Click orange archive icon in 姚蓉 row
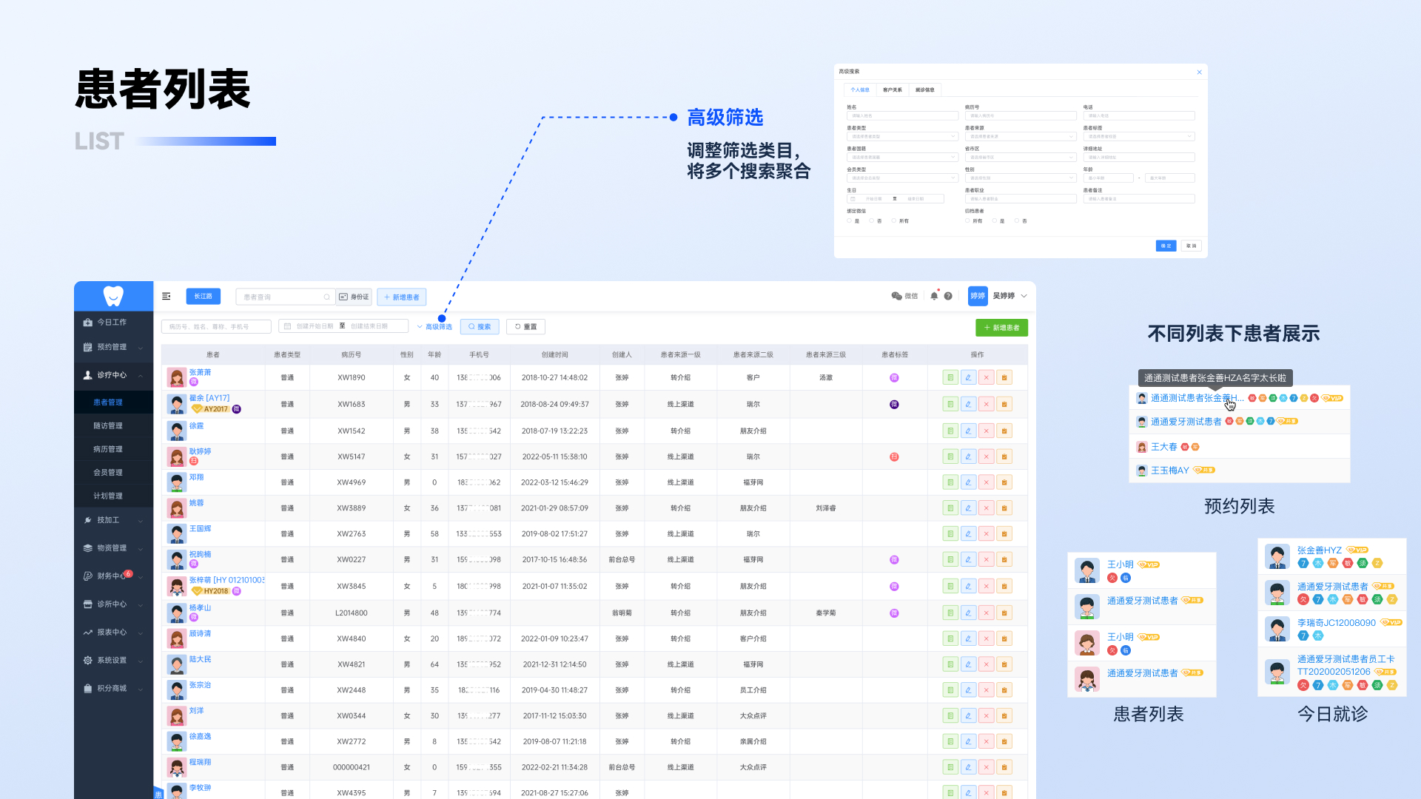This screenshot has height=799, width=1421. pyautogui.click(x=1004, y=508)
